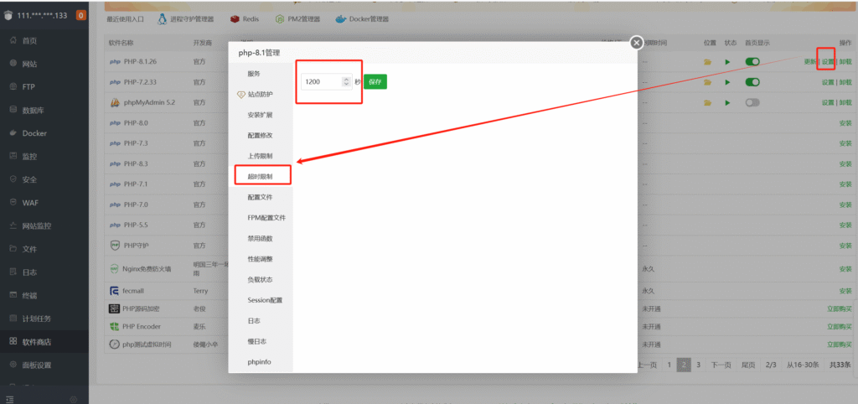
Task: Open the 负载状态 tab
Action: (261, 279)
